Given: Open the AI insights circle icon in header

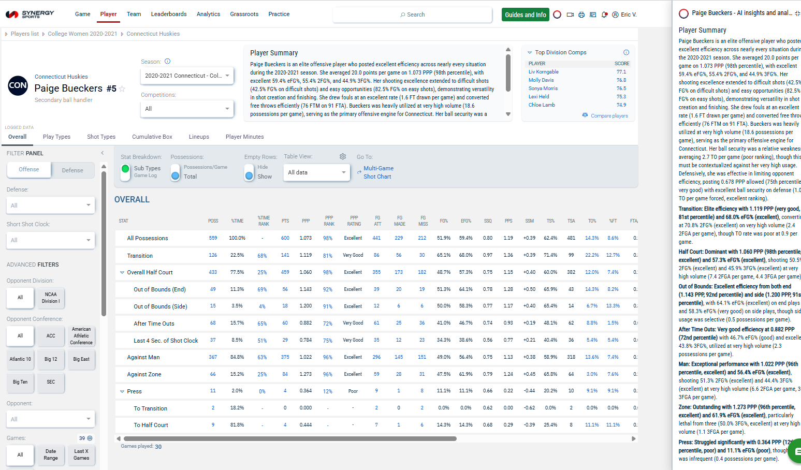Looking at the screenshot, I should point(557,14).
